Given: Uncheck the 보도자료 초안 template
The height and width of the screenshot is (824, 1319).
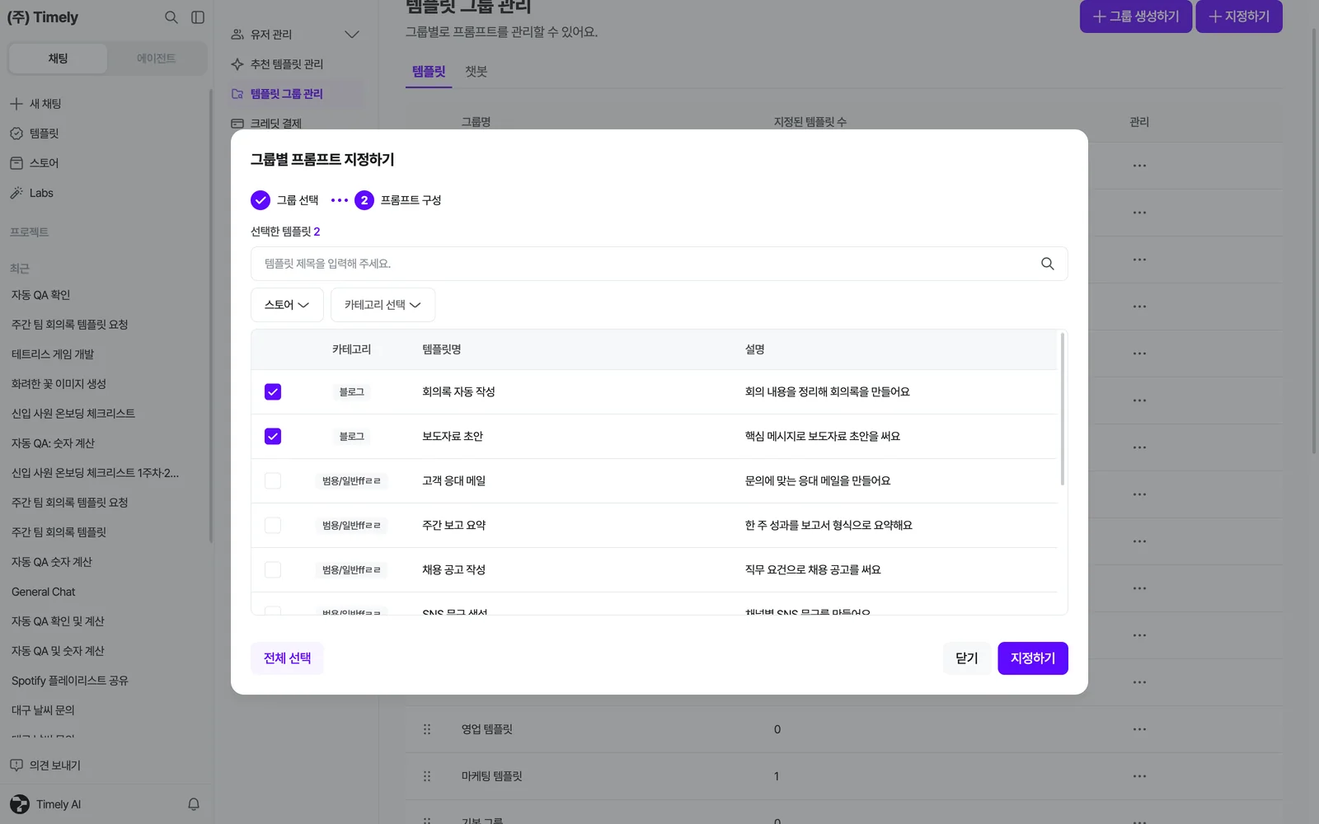Looking at the screenshot, I should [x=273, y=437].
